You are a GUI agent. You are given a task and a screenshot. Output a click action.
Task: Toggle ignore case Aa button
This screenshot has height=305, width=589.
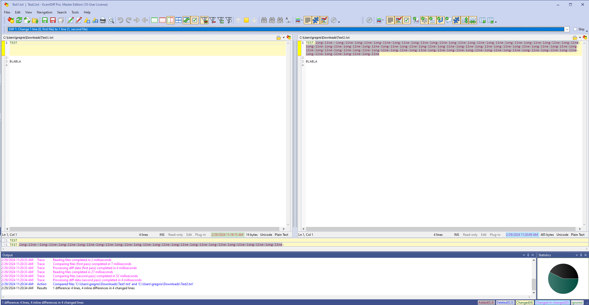click(416, 20)
